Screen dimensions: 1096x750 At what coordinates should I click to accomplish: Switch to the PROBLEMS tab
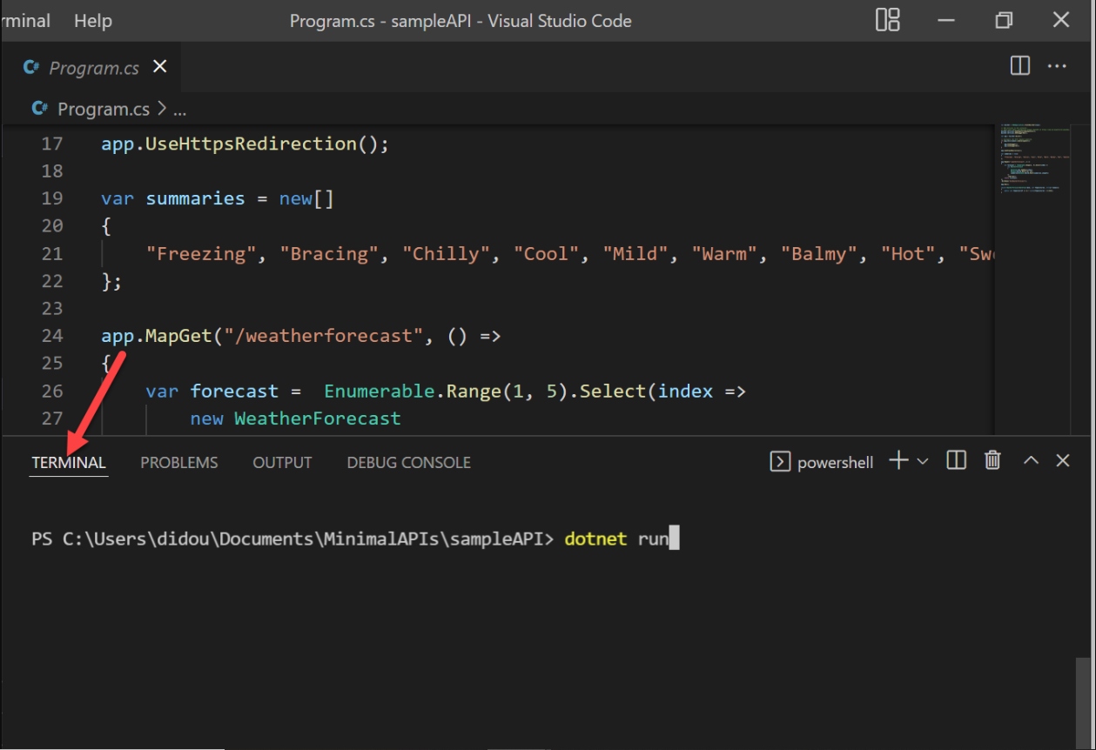click(178, 463)
